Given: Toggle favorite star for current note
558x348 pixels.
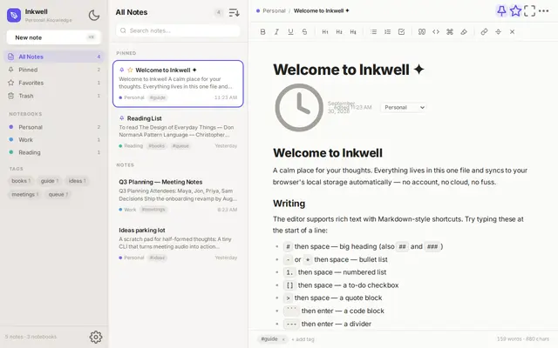Looking at the screenshot, I should pyautogui.click(x=515, y=11).
